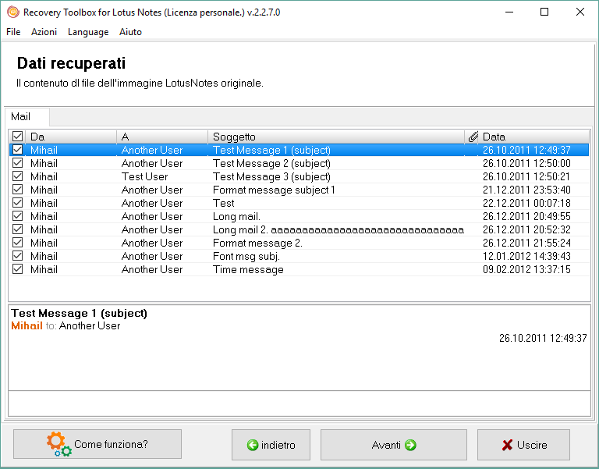This screenshot has height=469, width=599.
Task: Sort by the Data column header
Action: [x=533, y=137]
